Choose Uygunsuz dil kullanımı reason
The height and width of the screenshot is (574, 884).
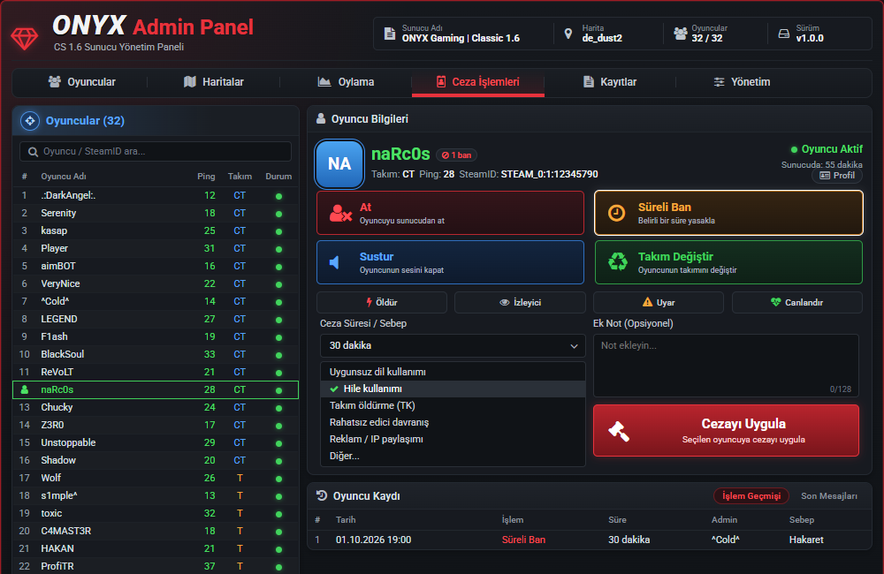tap(453, 372)
